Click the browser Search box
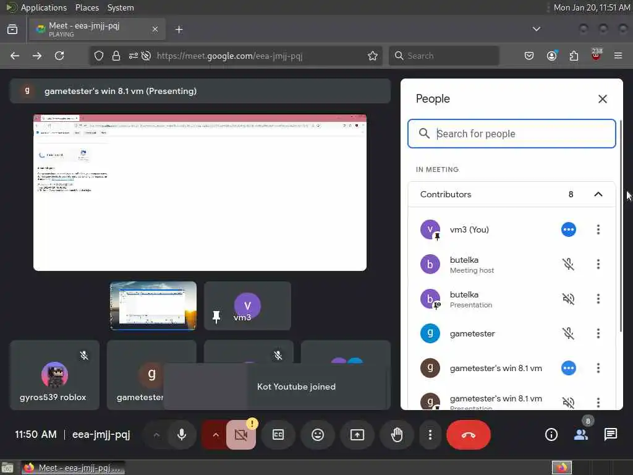The image size is (633, 475). tap(444, 56)
